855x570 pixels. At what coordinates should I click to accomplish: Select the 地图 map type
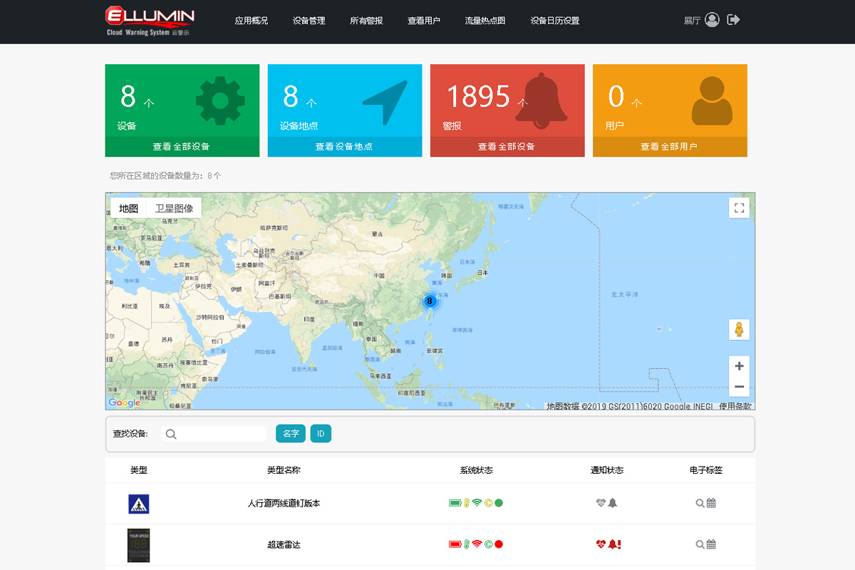[128, 209]
